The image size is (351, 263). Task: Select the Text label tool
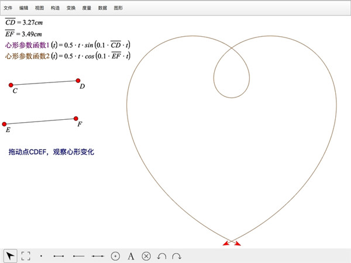[x=131, y=256]
